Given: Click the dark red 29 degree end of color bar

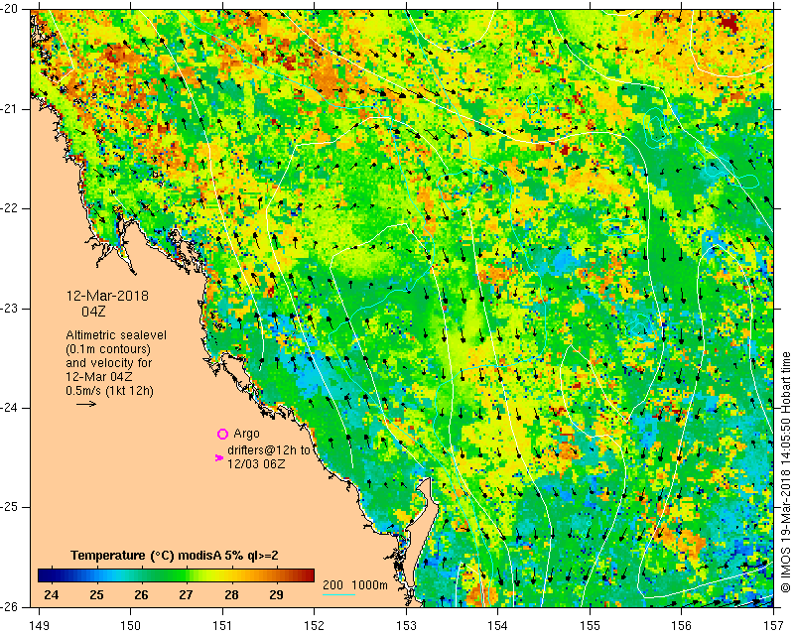Looking at the screenshot, I should (309, 575).
